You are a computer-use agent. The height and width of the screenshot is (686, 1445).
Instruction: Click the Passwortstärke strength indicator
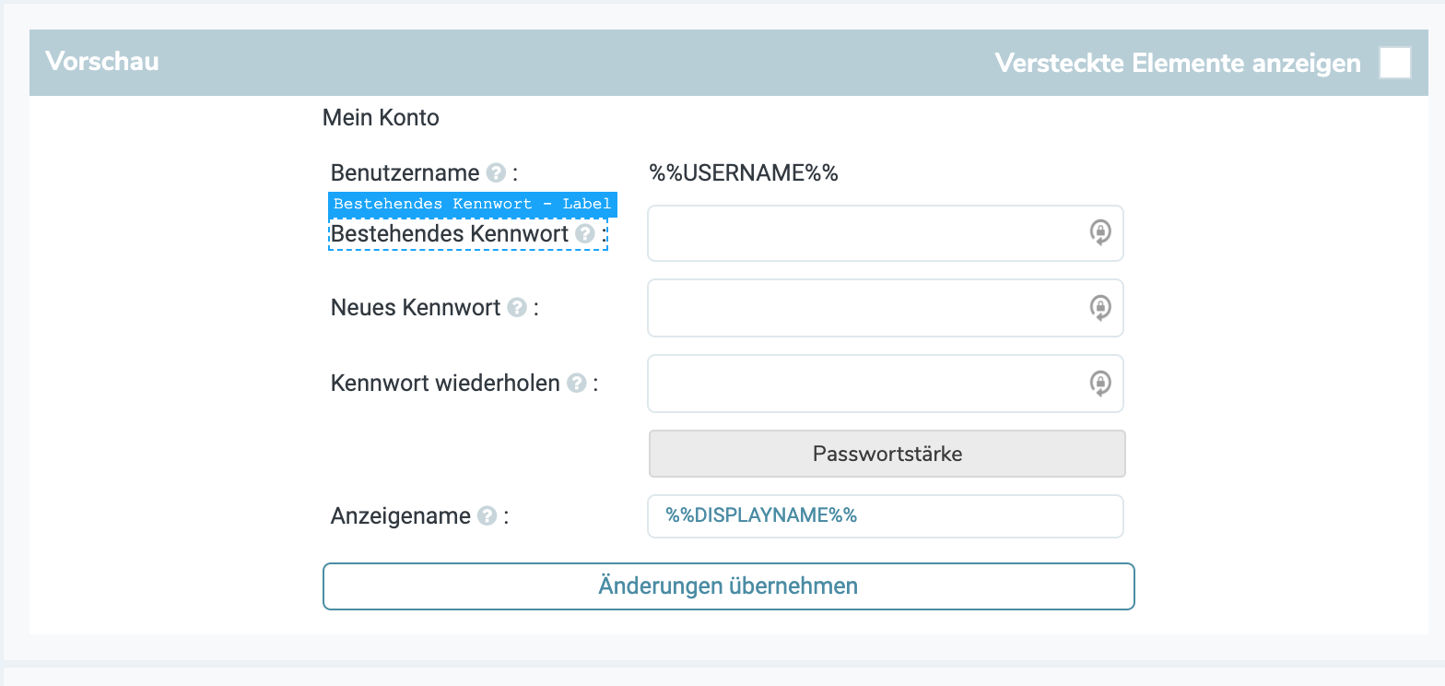887,454
